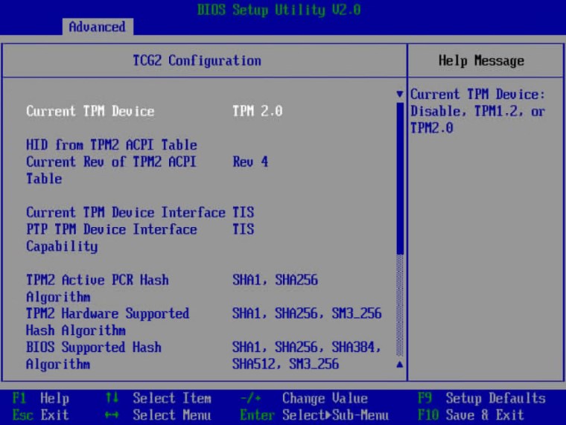
Task: Click the TCG2 Configuration heading
Action: coord(197,60)
